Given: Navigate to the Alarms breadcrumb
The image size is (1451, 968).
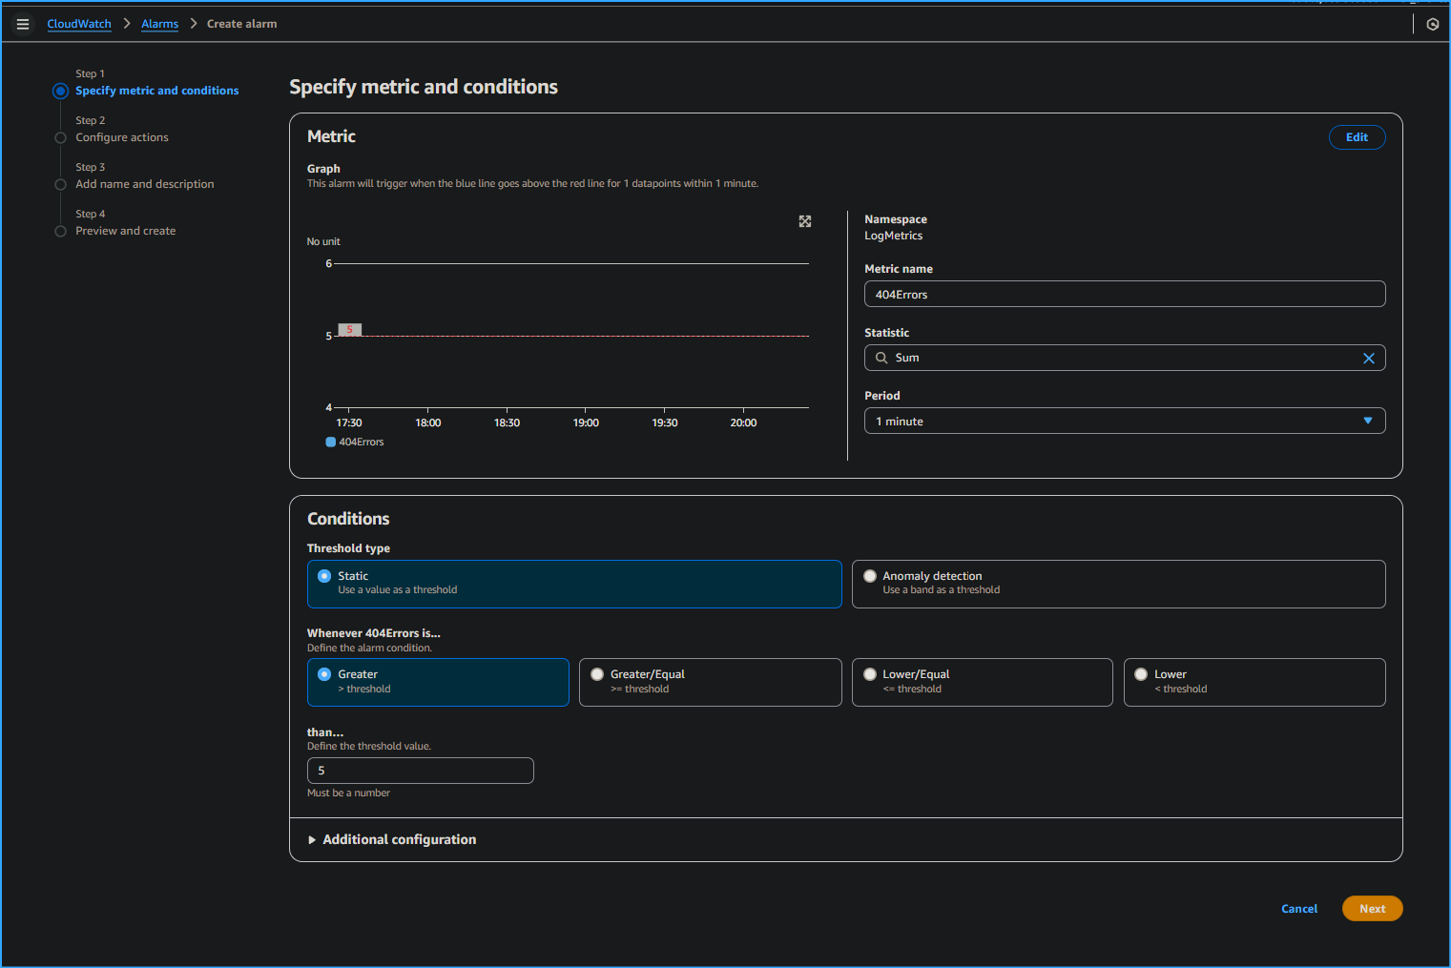Looking at the screenshot, I should tap(159, 24).
